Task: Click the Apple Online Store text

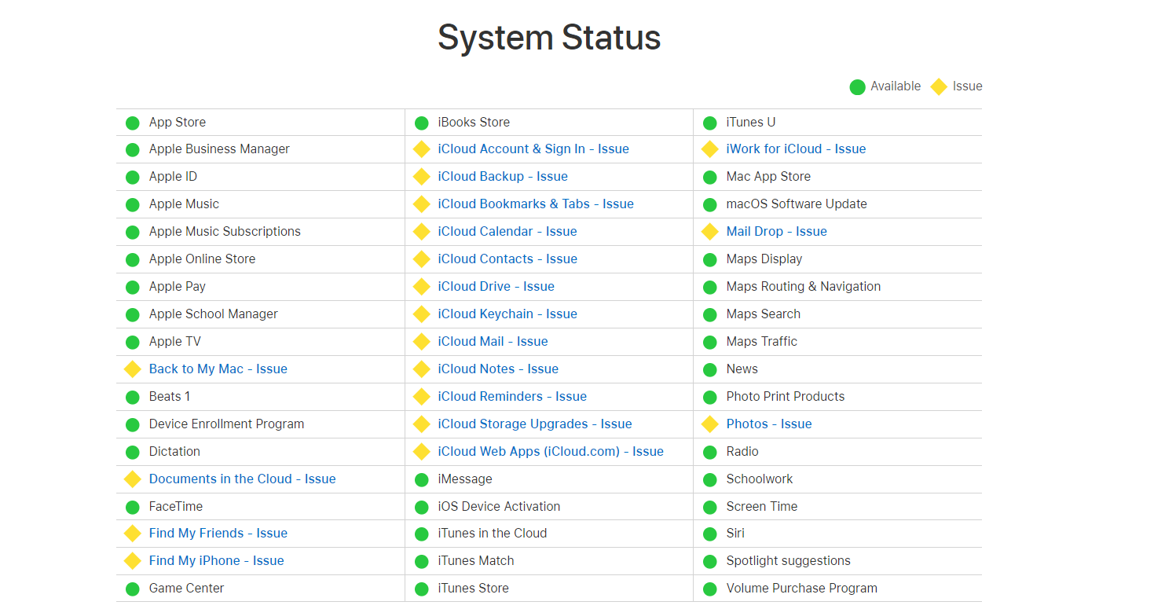Action: (x=202, y=259)
